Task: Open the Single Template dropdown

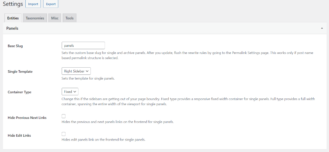Action: click(76, 71)
